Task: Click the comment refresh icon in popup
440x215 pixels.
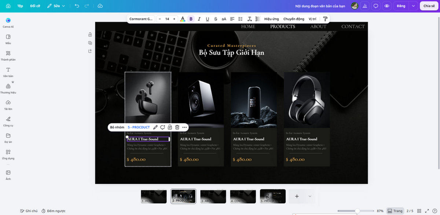Action: [162, 127]
